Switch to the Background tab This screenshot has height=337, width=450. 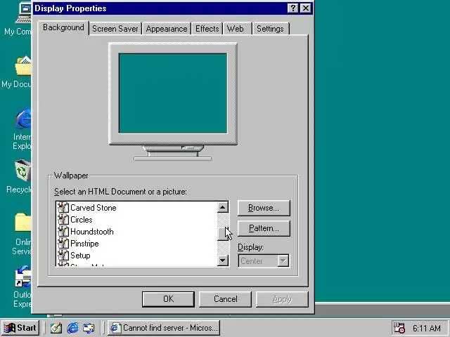[63, 28]
